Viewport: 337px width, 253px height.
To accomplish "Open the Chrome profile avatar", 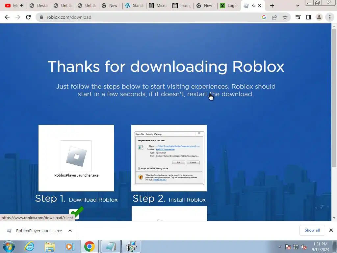I will [x=319, y=17].
